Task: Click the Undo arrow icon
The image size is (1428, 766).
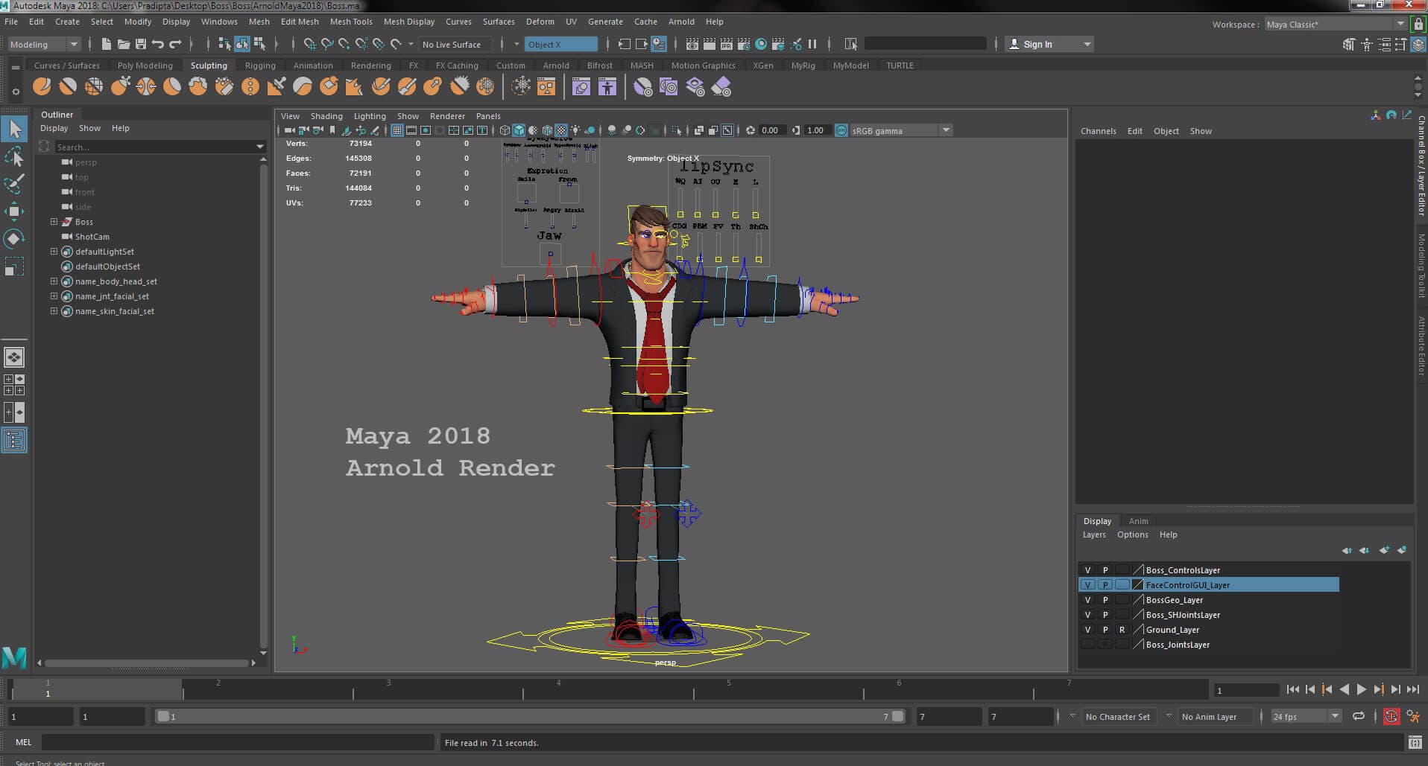Action: pos(157,44)
